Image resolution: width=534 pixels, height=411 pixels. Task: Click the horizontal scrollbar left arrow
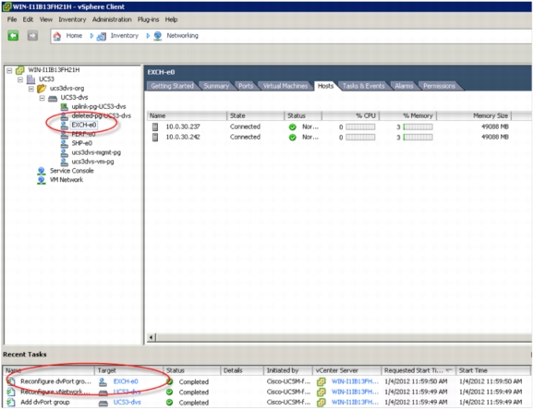[152, 337]
